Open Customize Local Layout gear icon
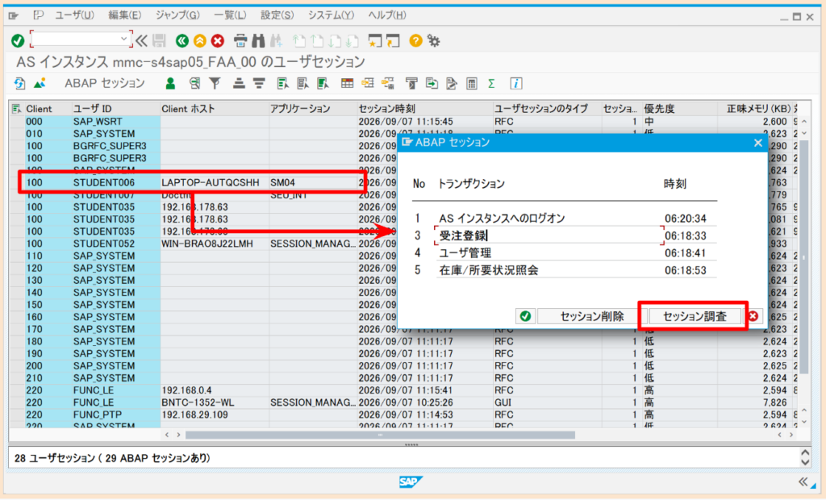Image resolution: width=826 pixels, height=500 pixels. coord(433,40)
